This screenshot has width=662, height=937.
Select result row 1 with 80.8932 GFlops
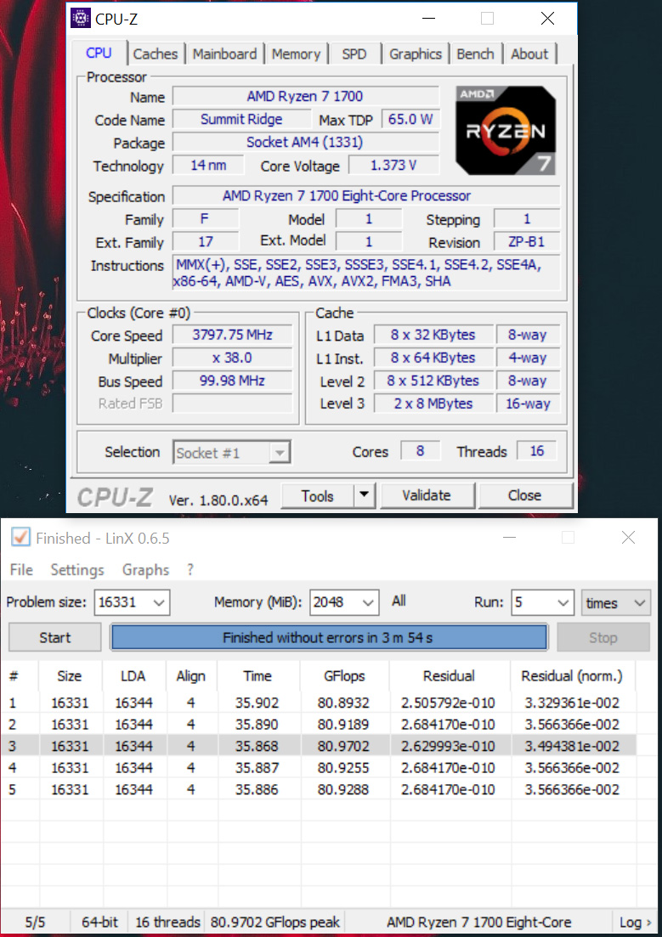point(318,703)
